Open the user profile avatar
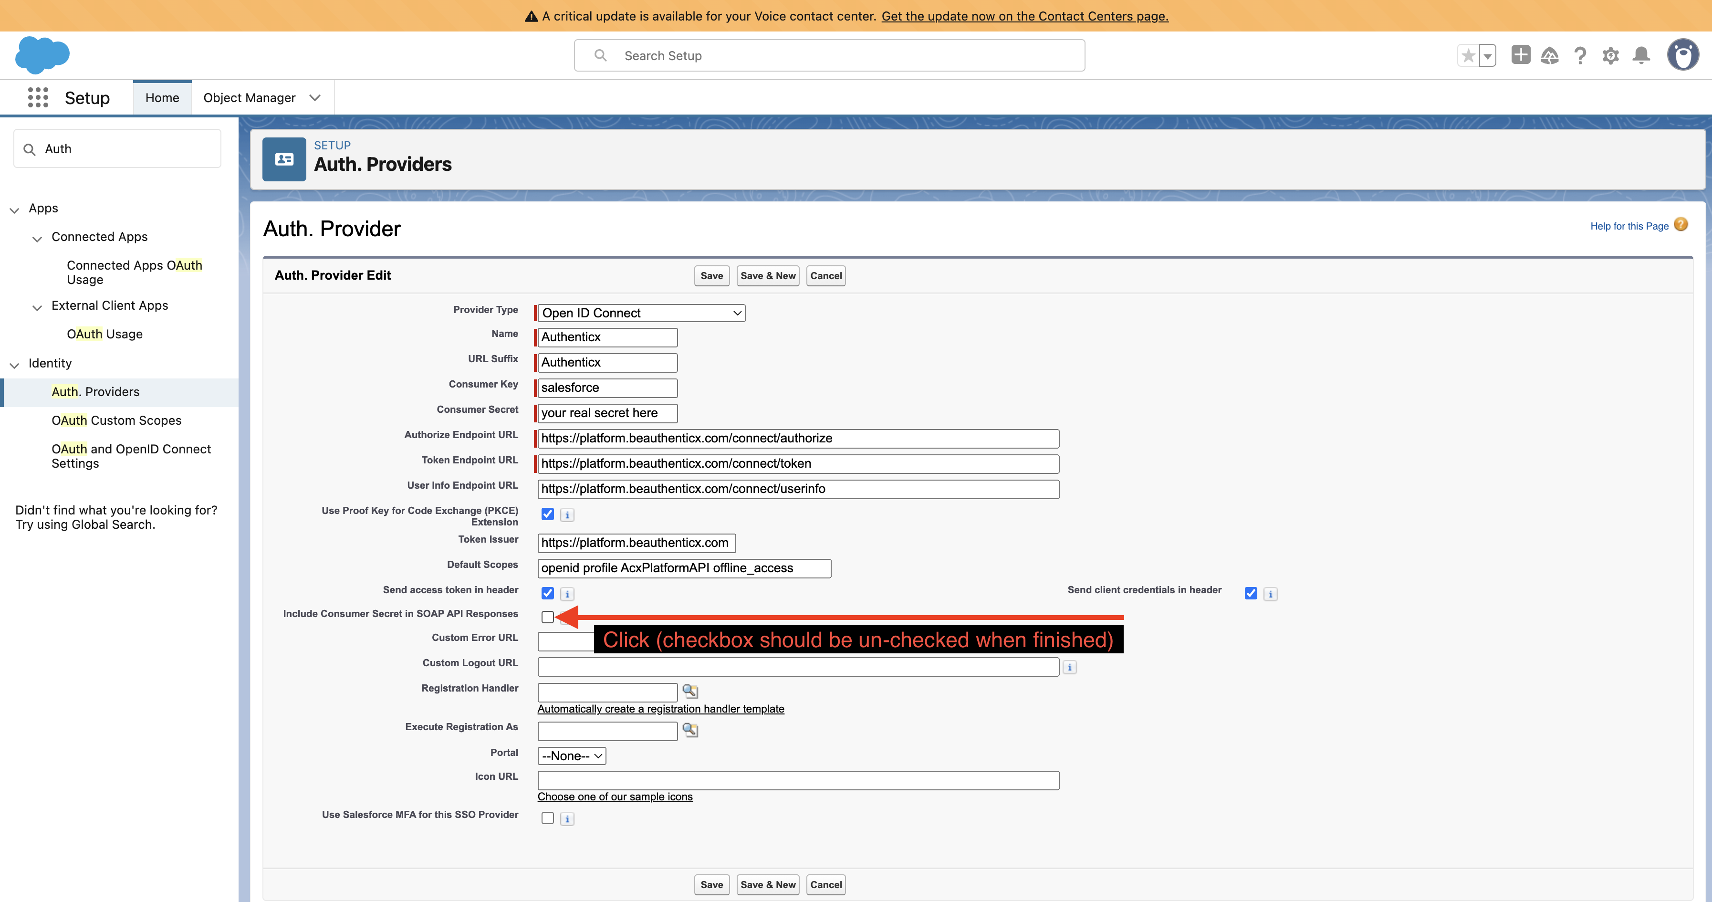Viewport: 1712px width, 902px height. [1683, 54]
